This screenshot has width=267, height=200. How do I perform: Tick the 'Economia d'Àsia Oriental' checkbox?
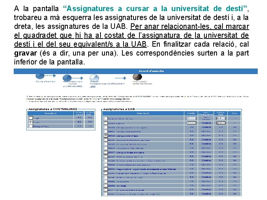click(x=106, y=190)
